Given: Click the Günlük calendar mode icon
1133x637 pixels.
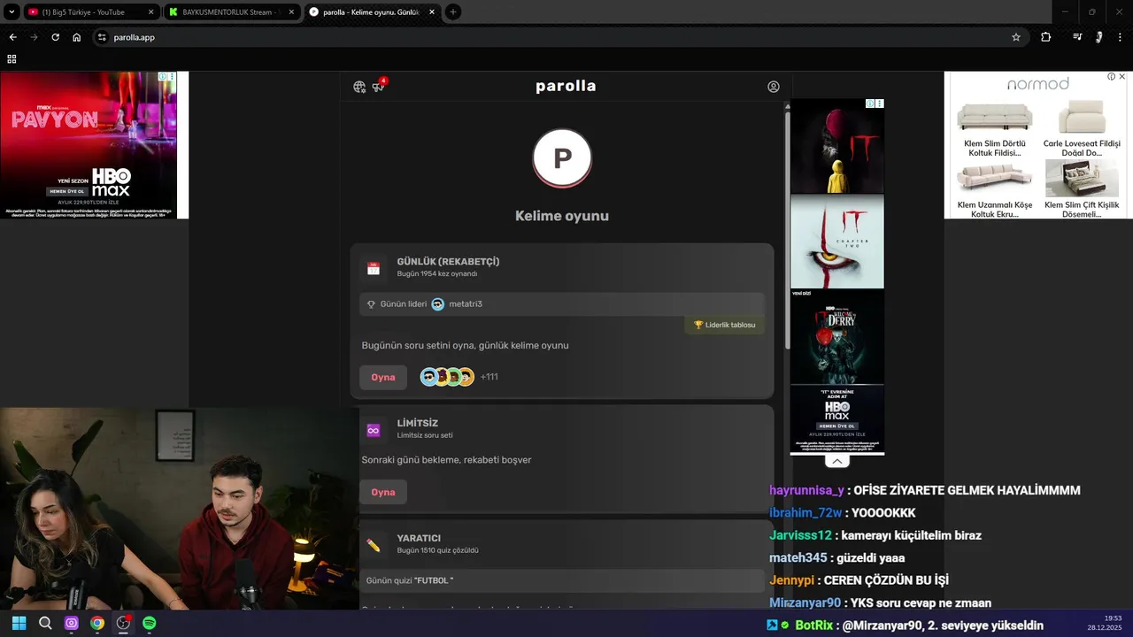Looking at the screenshot, I should (374, 268).
